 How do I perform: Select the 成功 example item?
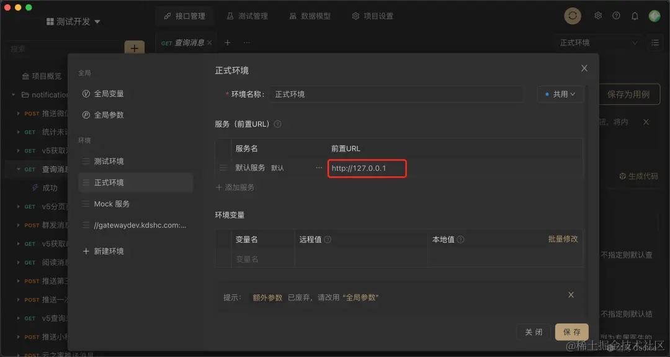[x=50, y=188]
